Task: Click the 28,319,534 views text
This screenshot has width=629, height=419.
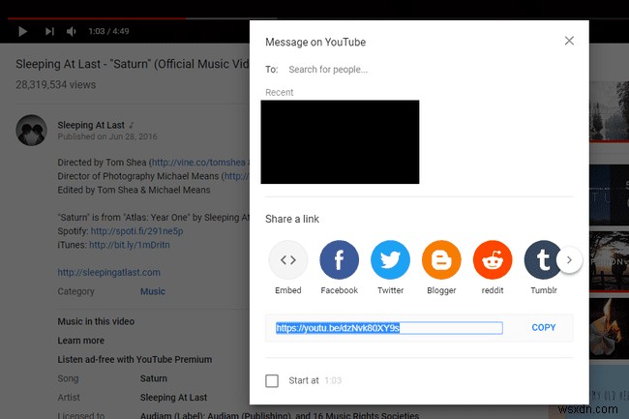Action: coord(56,84)
